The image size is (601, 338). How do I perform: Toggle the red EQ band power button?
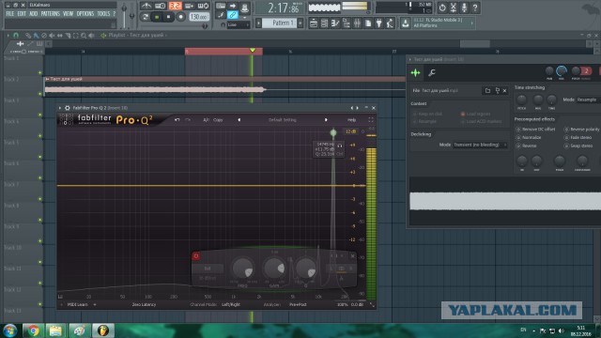[196, 256]
